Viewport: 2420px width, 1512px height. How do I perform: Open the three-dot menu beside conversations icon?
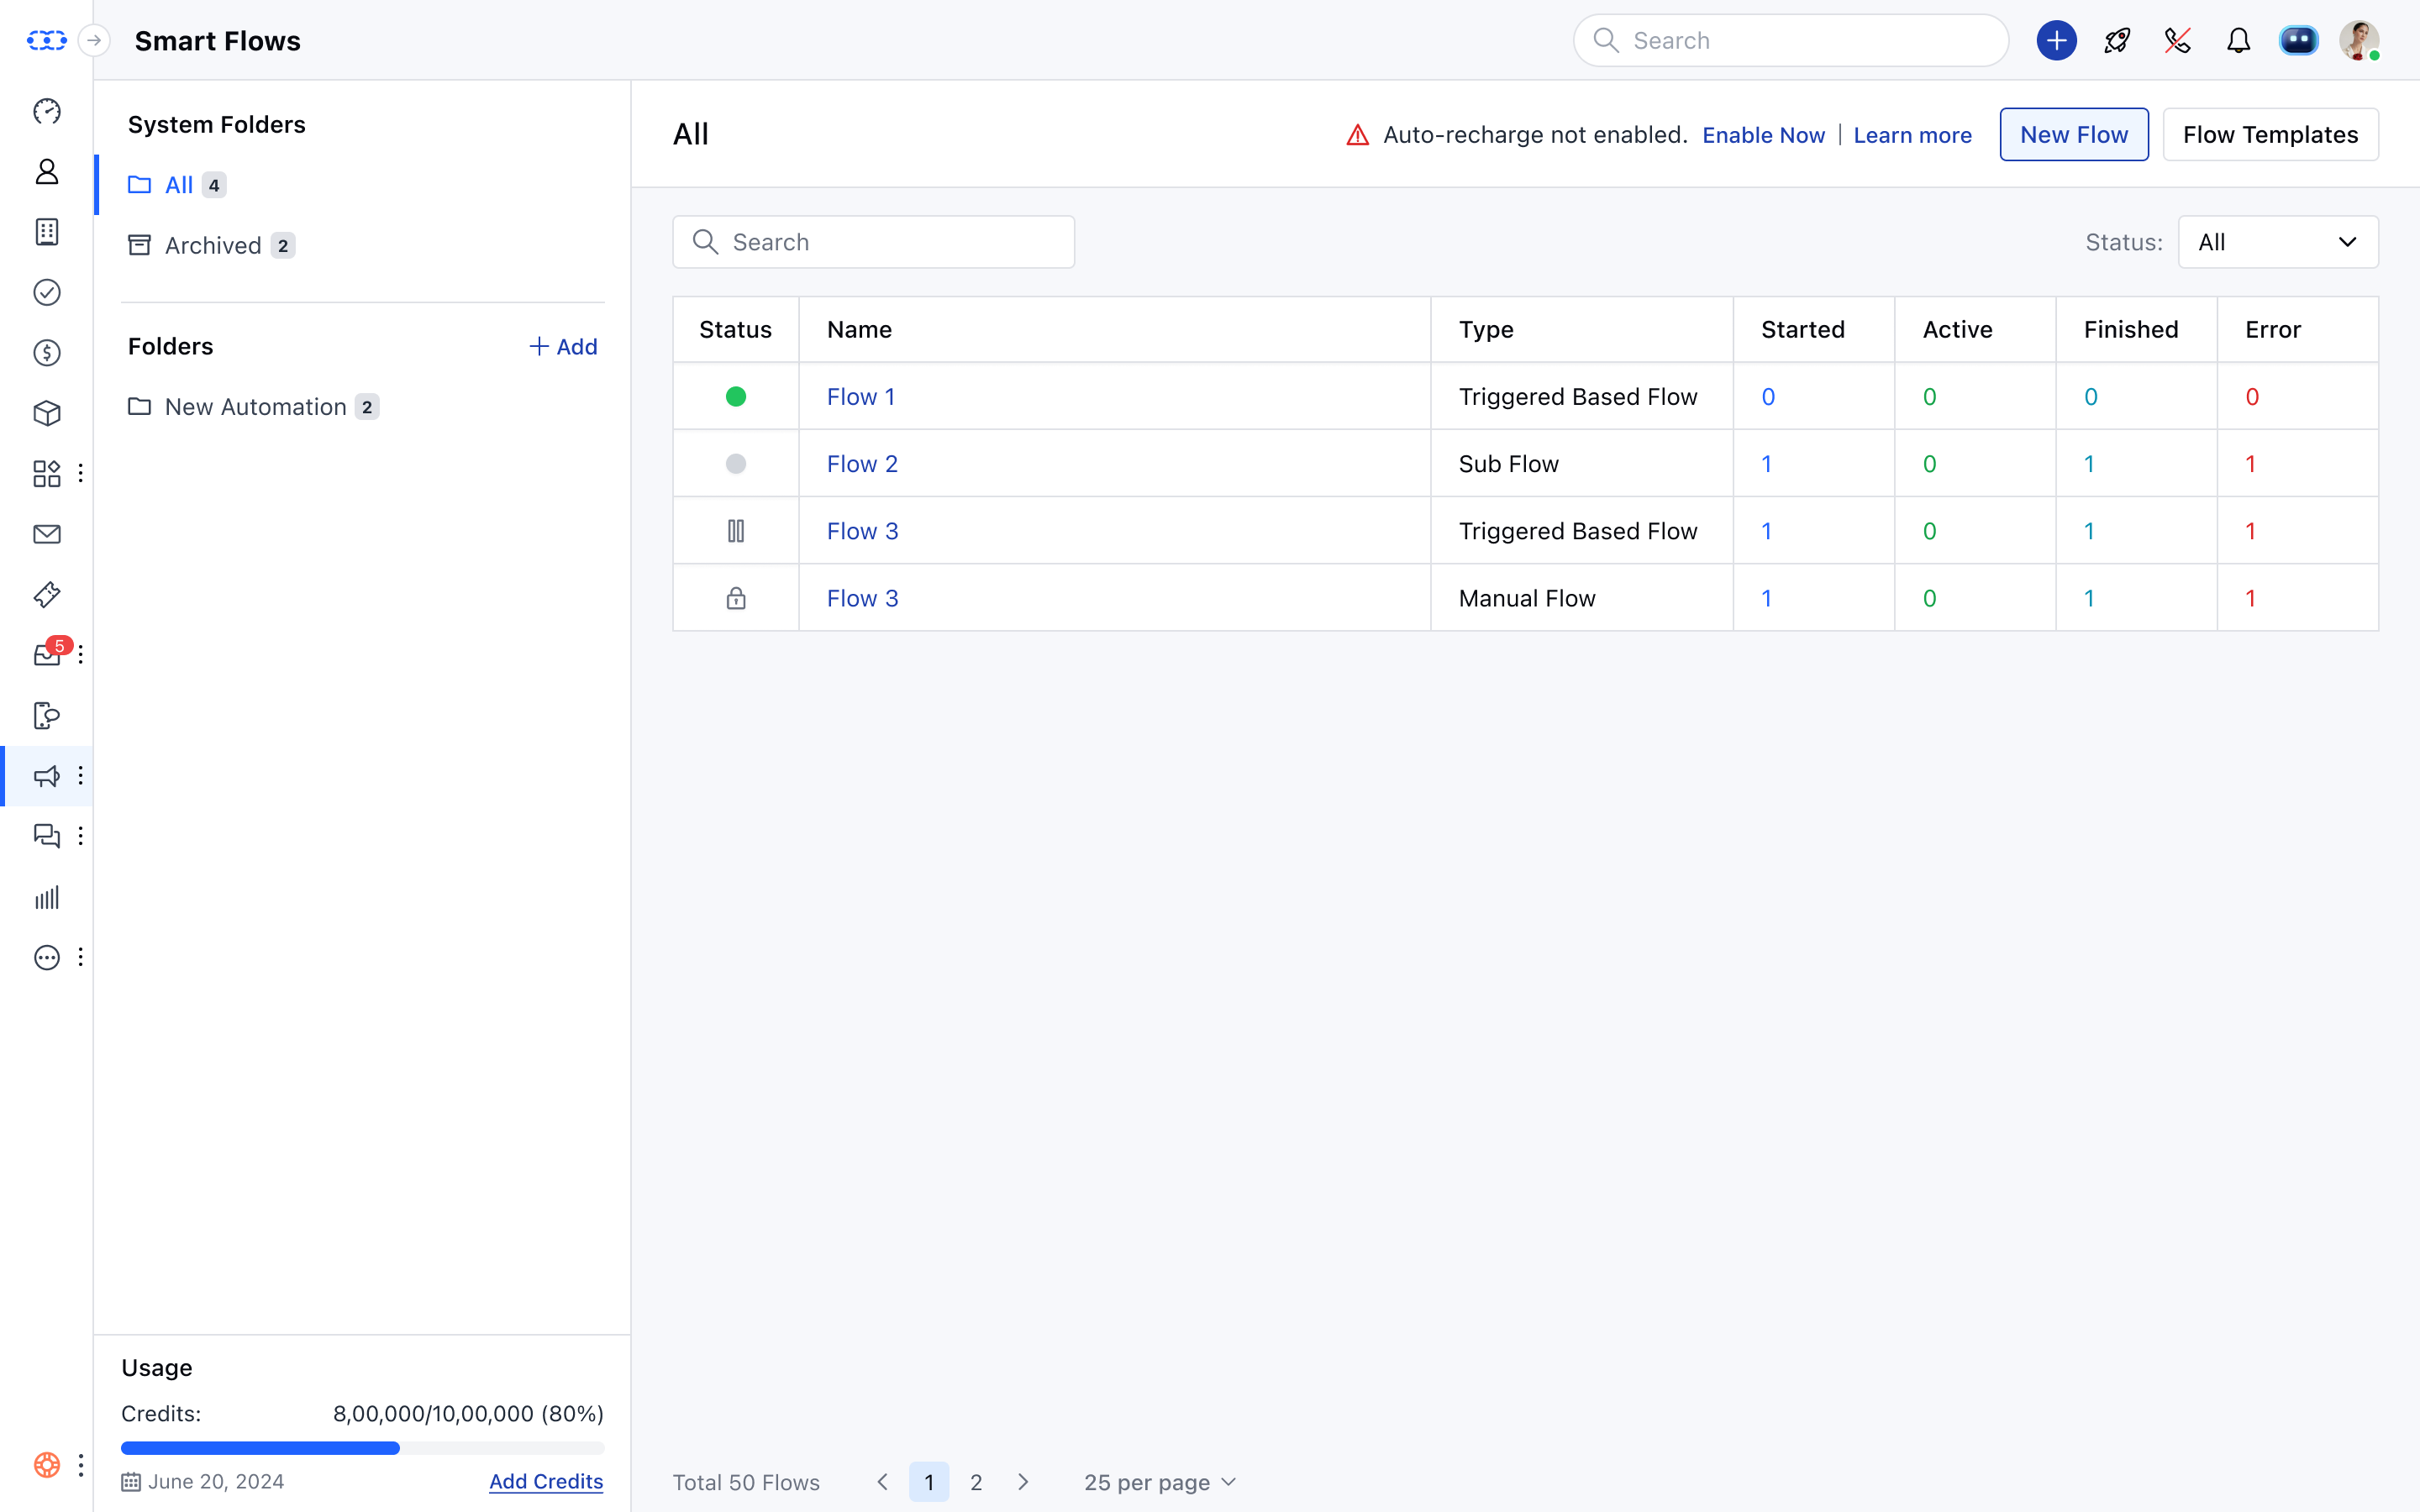click(80, 836)
